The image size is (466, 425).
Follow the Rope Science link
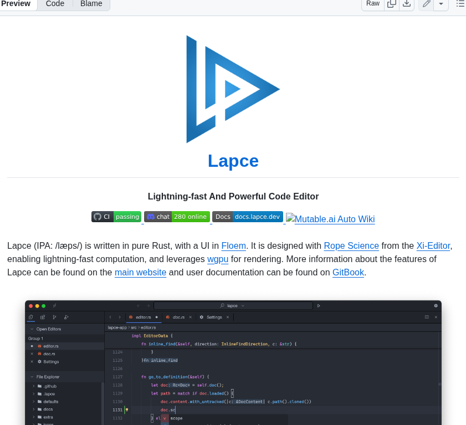(351, 246)
